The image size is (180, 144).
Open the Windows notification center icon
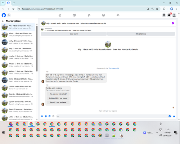point(176,132)
